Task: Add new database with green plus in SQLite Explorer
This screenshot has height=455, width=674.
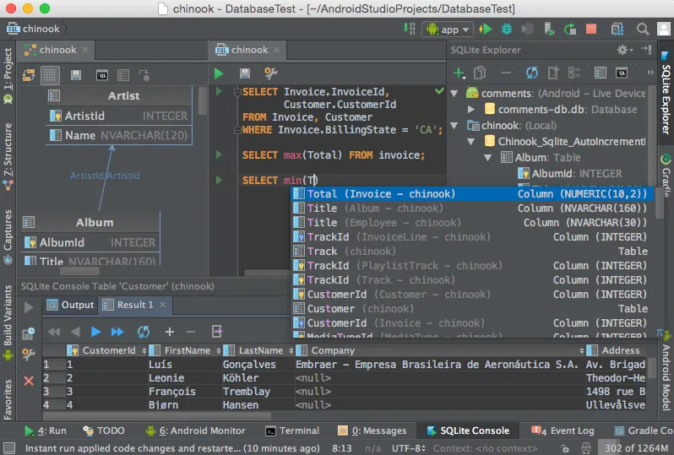Action: click(x=459, y=73)
